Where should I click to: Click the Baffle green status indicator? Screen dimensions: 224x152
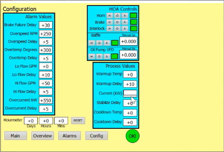click(115, 43)
